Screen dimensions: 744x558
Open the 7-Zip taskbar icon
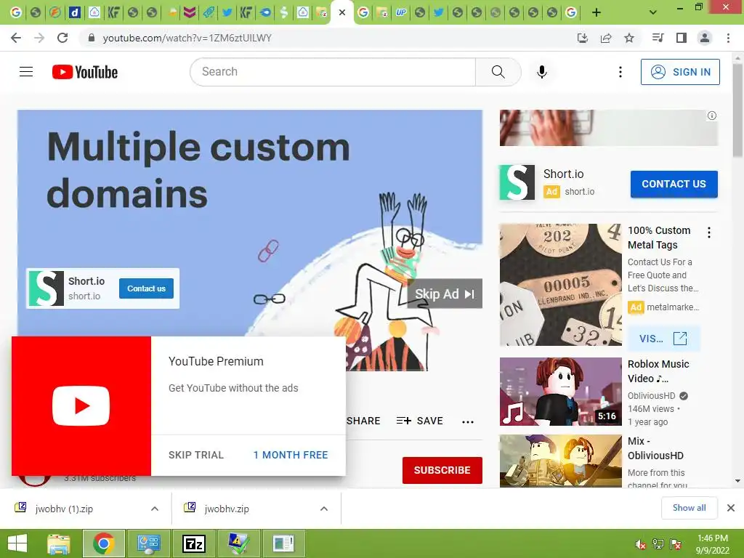point(194,543)
